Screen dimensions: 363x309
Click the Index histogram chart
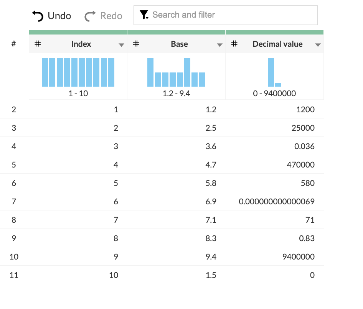coord(78,72)
